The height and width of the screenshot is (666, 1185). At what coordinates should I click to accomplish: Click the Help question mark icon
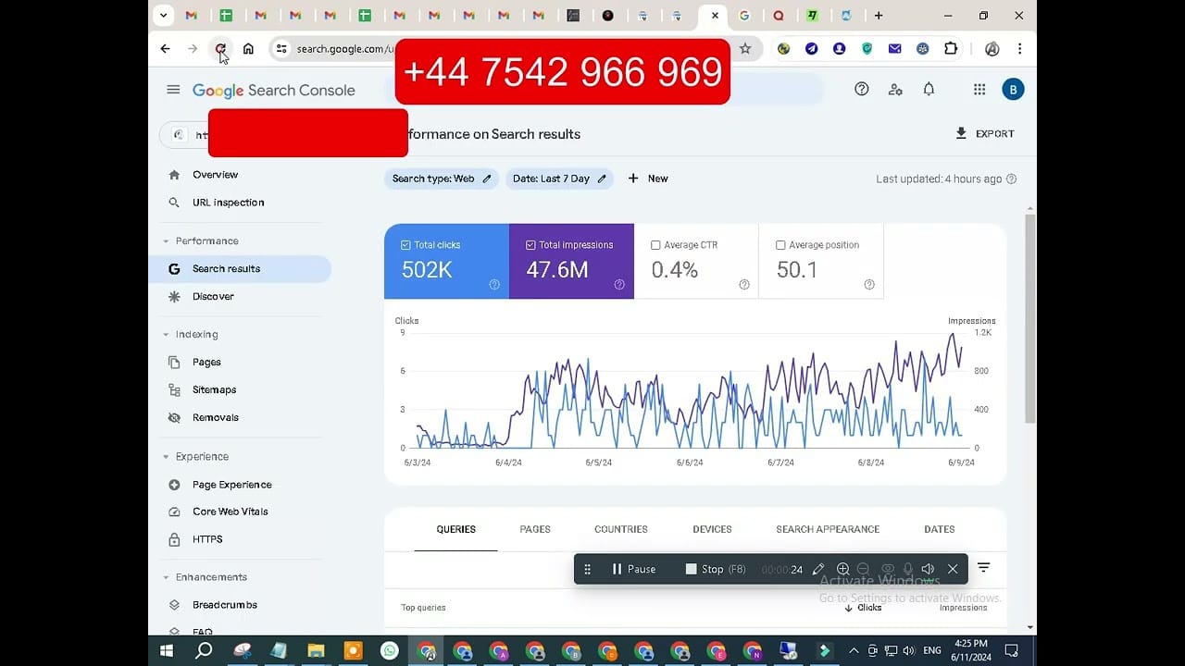(x=862, y=90)
